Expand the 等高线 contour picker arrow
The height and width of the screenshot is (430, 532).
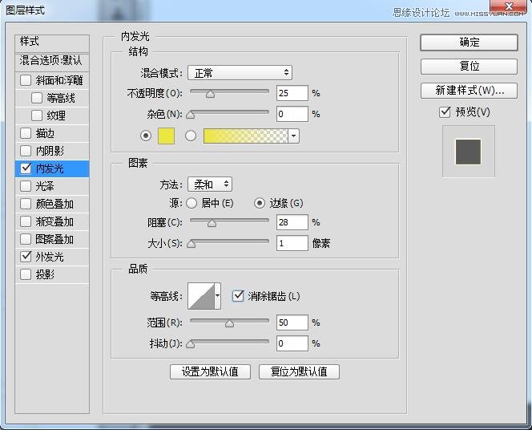[217, 296]
